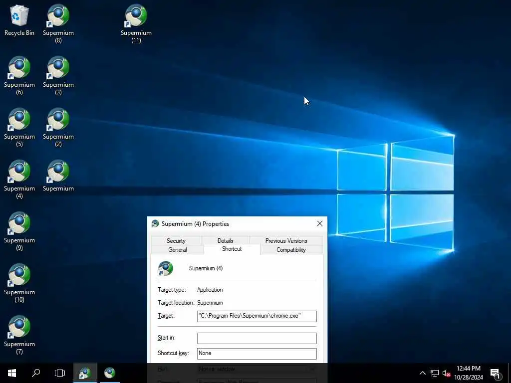Open the clock showing 12:44 PM
This screenshot has height=383, width=511.
click(x=469, y=373)
